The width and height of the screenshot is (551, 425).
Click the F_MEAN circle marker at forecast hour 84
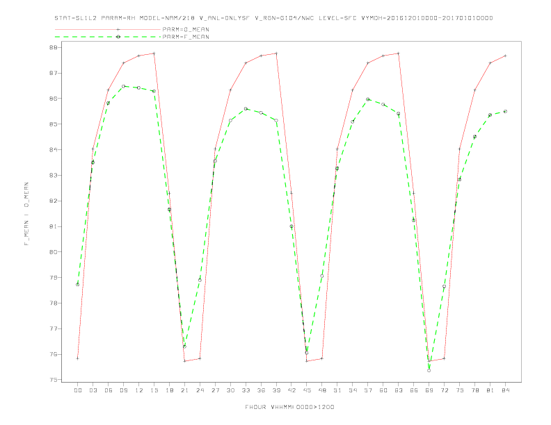point(505,112)
